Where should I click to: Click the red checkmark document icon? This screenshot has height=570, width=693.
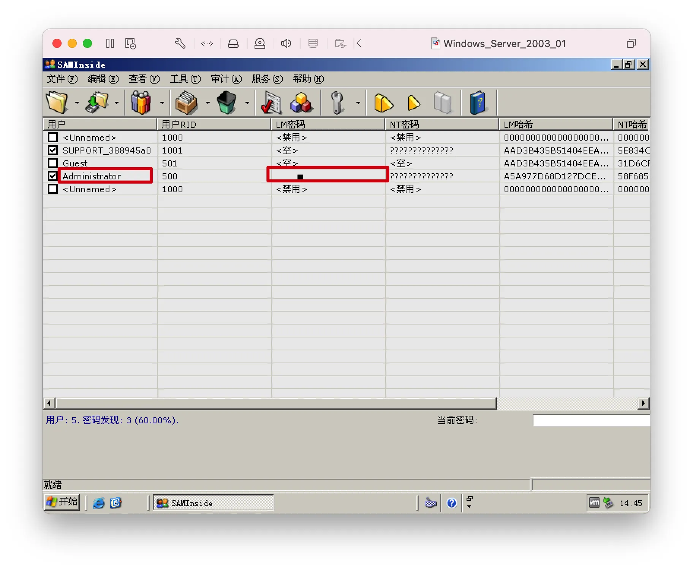pos(272,103)
